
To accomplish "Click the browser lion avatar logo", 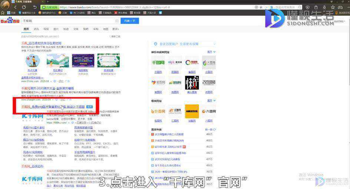I will pyautogui.click(x=5, y=5).
